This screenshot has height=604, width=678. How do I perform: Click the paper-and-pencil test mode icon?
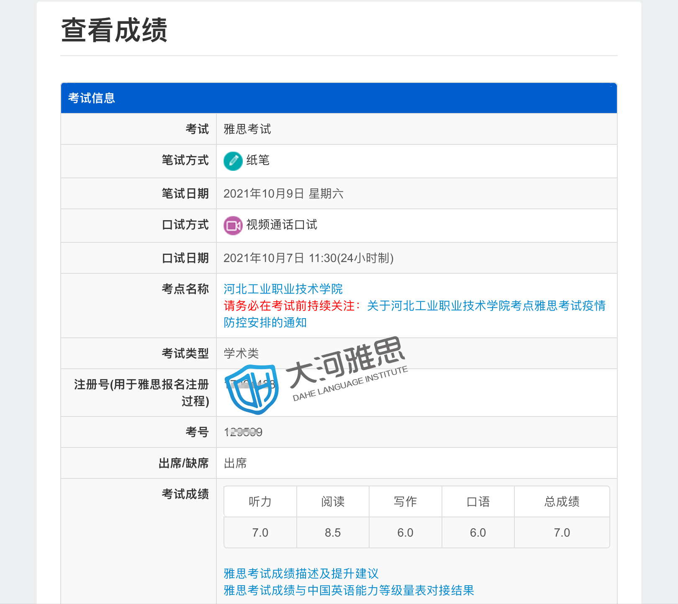pyautogui.click(x=233, y=161)
